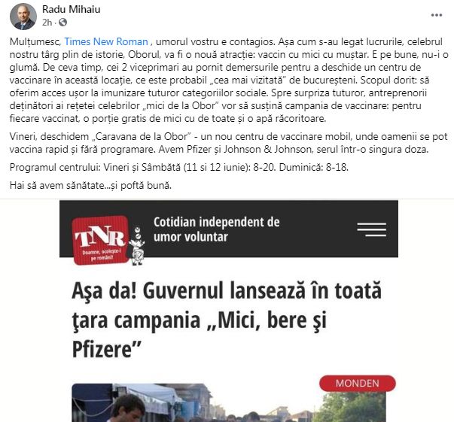Click the Programul centrului schedule line
Image resolution: width=454 pixels, height=422 pixels.
pyautogui.click(x=179, y=167)
